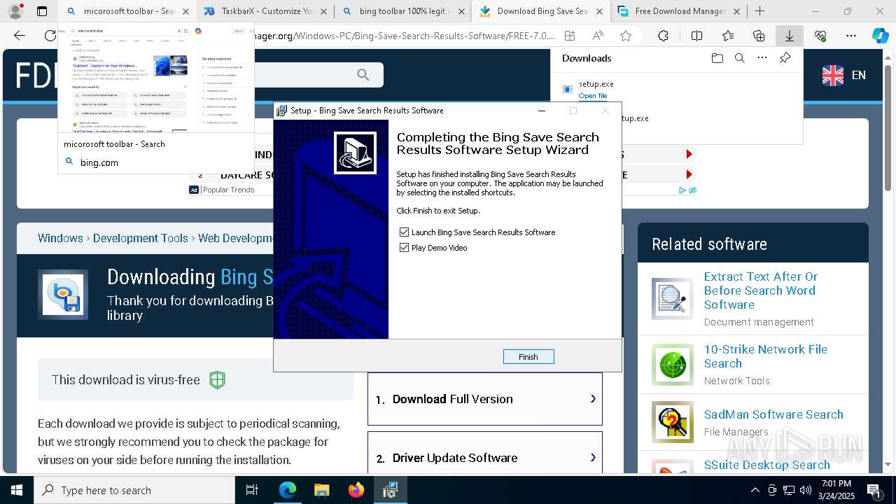Switch to the Free Download Manager tab
The image size is (896, 504).
point(679,11)
